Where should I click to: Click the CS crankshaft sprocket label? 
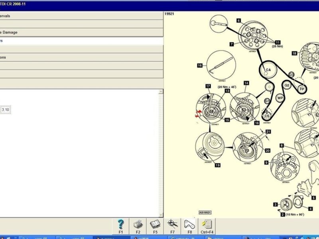267,116
